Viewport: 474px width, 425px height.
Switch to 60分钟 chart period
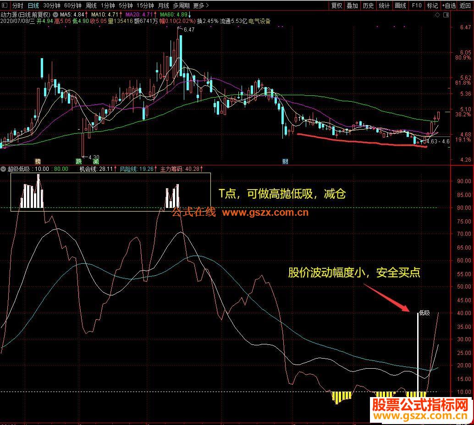point(73,5)
